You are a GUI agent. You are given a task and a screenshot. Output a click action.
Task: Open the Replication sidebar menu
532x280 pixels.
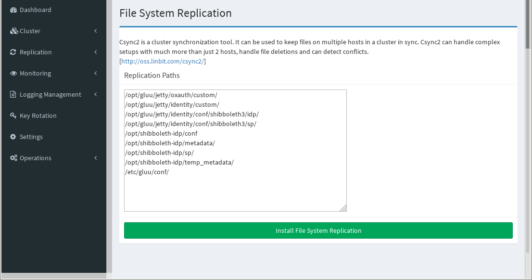pyautogui.click(x=53, y=52)
